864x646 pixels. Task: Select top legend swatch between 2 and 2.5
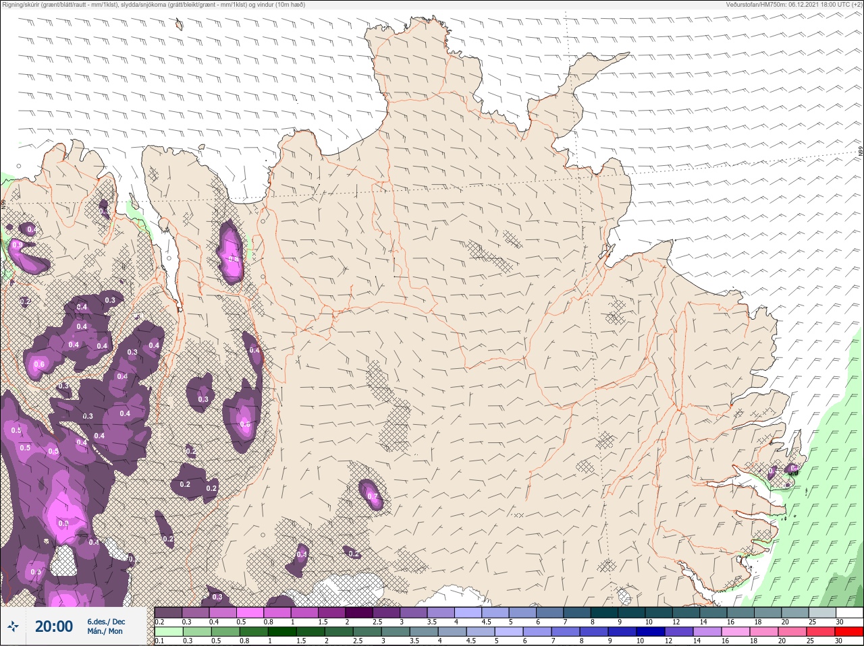pyautogui.click(x=360, y=613)
